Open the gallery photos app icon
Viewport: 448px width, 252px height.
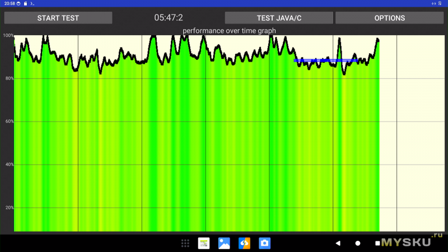(224, 243)
